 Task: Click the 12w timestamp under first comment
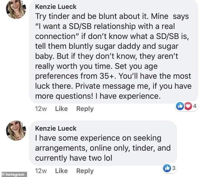42,109
